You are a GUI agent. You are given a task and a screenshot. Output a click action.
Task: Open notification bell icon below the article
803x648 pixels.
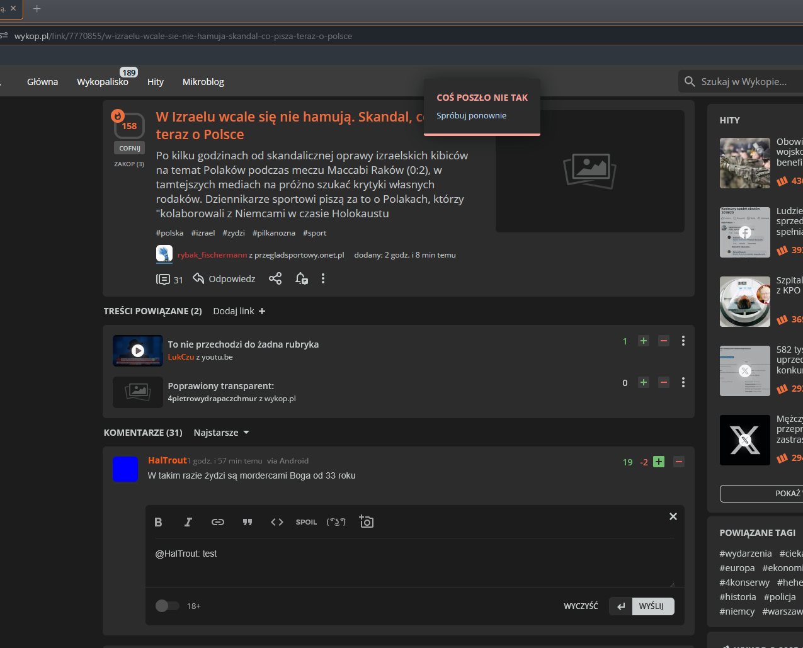coord(302,278)
